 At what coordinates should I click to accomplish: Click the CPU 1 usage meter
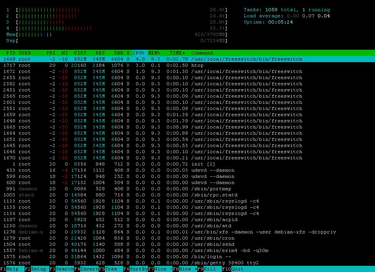(117, 10)
